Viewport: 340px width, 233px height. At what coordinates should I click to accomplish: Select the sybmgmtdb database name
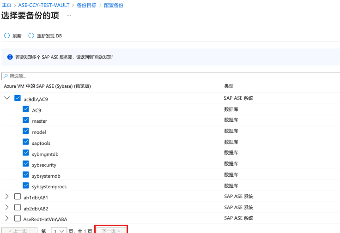[45, 154]
